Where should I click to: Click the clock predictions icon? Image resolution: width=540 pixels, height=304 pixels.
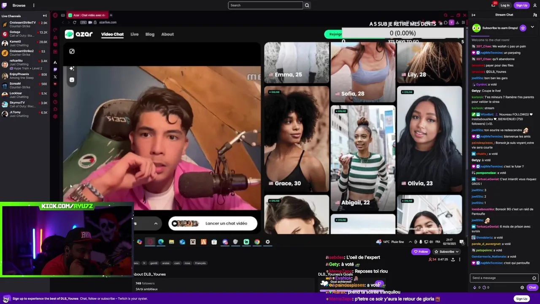(484, 288)
